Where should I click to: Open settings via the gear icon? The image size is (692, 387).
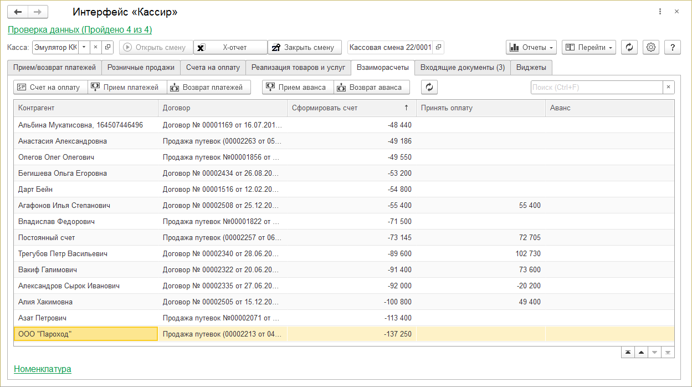point(651,47)
